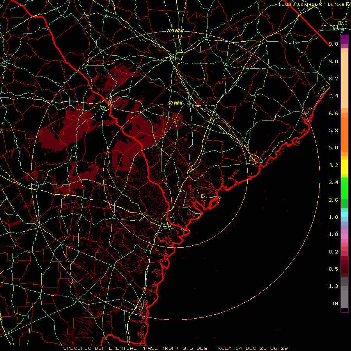
Task: Click the 8.2 scale label
Action: [333, 78]
